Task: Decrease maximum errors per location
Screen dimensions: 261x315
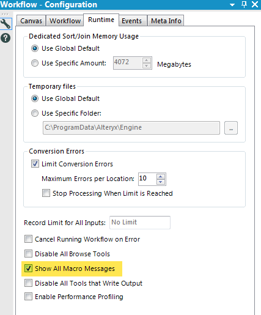Action: click(x=161, y=182)
